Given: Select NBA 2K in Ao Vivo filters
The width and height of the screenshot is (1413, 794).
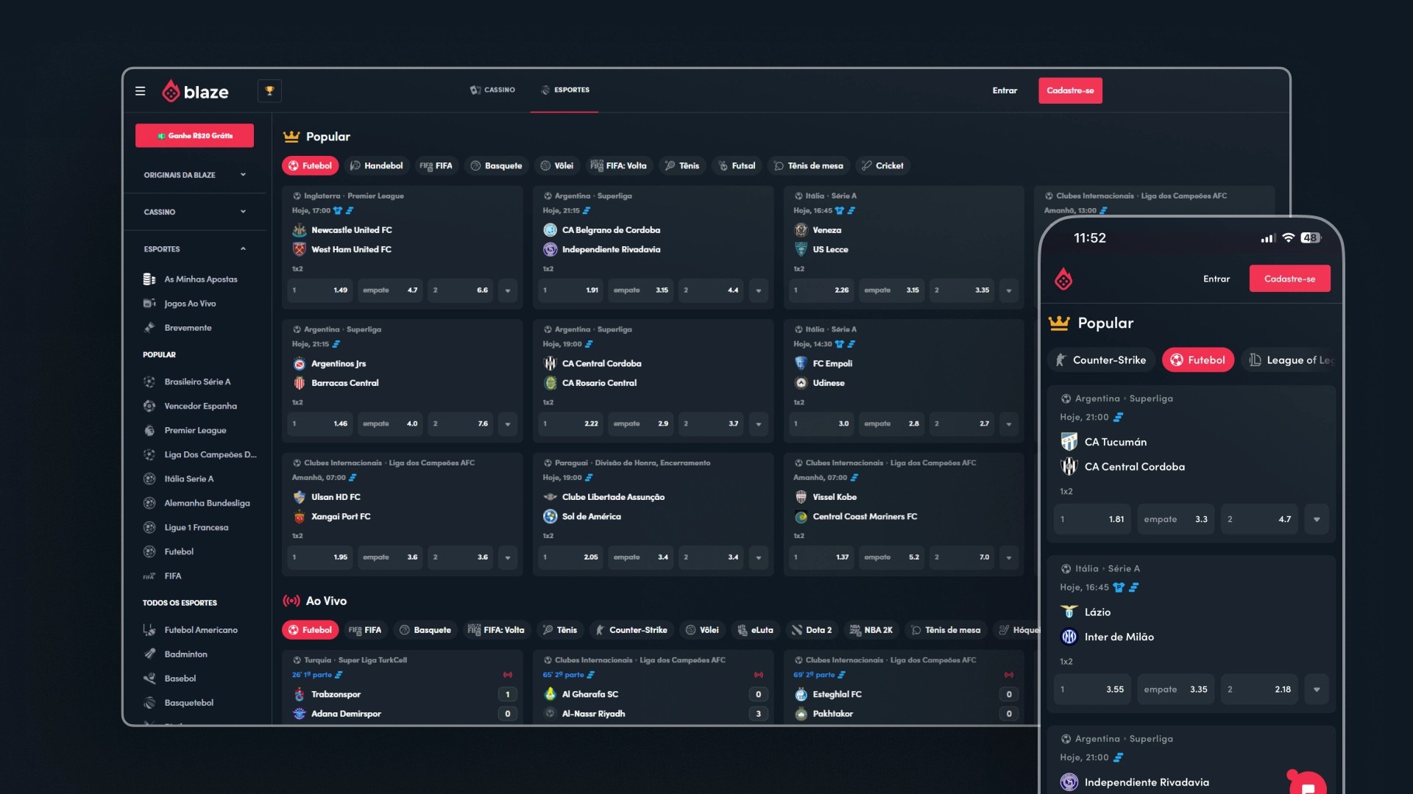Looking at the screenshot, I should tap(871, 630).
